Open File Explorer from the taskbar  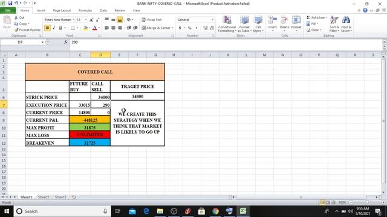[160, 211]
